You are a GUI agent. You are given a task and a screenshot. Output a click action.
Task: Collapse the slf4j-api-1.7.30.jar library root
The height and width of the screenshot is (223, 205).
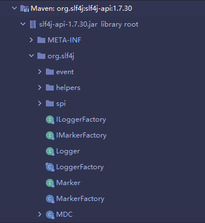(23, 24)
